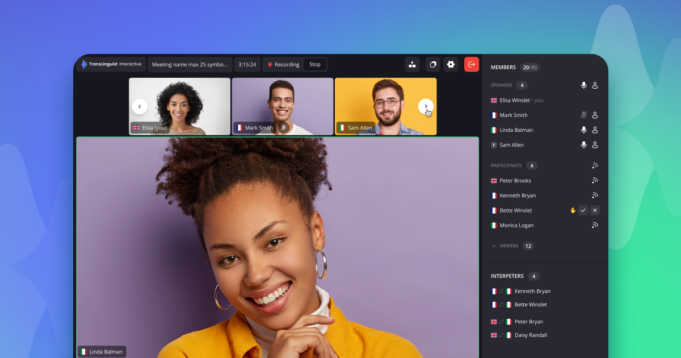This screenshot has height=358, width=681.
Task: Click person icon next to Linda Balman
Action: [595, 130]
